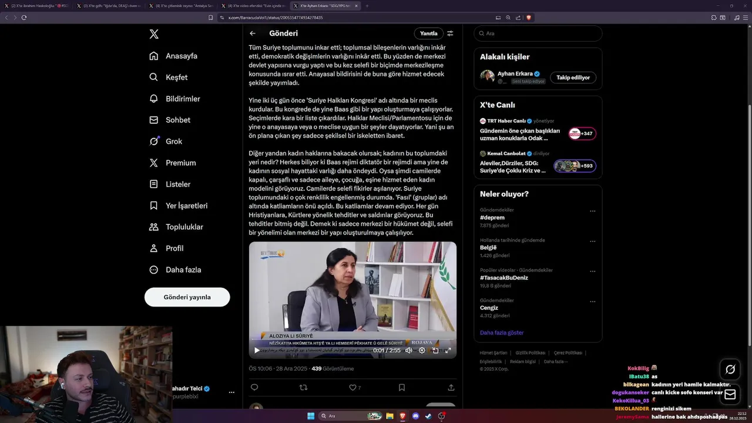Open reply sorting filter icon
752x423 pixels.
450,33
